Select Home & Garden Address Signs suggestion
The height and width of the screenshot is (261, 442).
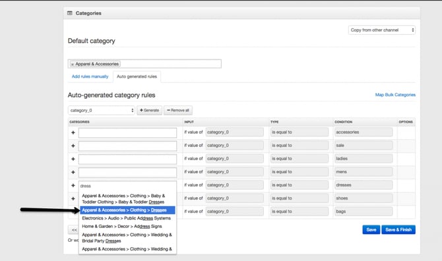127,226
